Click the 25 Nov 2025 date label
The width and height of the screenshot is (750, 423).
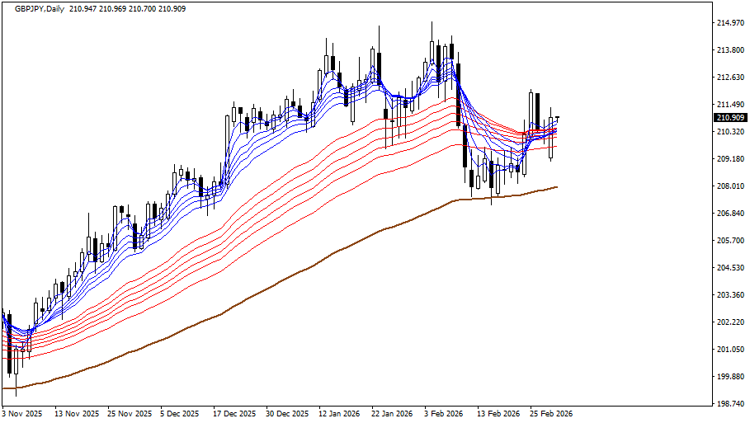[x=129, y=414]
